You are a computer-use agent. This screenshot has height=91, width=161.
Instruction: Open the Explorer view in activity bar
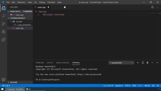(4, 8)
